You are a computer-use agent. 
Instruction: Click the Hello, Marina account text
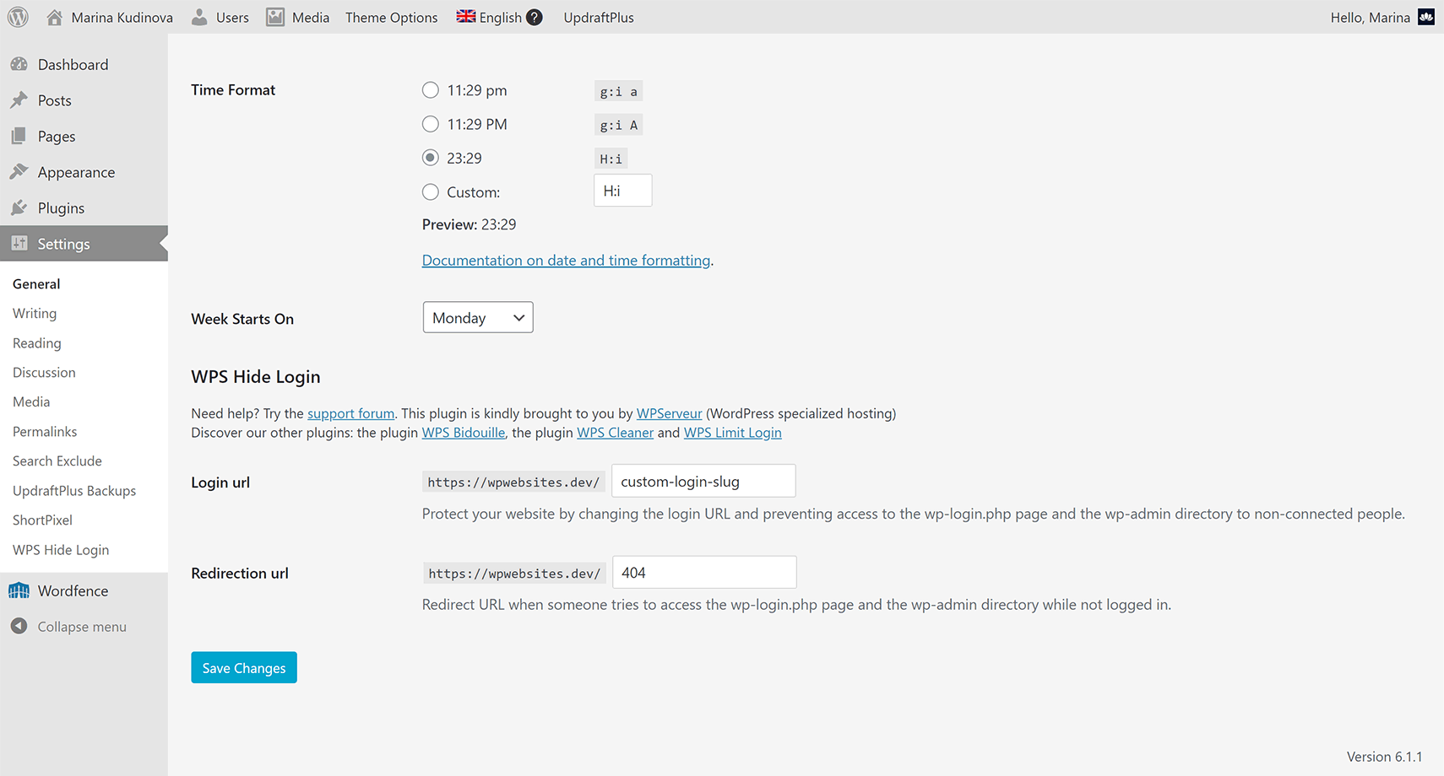point(1370,17)
